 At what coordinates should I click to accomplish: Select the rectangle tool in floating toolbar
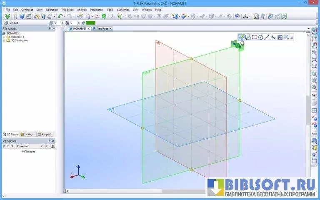tap(254, 37)
